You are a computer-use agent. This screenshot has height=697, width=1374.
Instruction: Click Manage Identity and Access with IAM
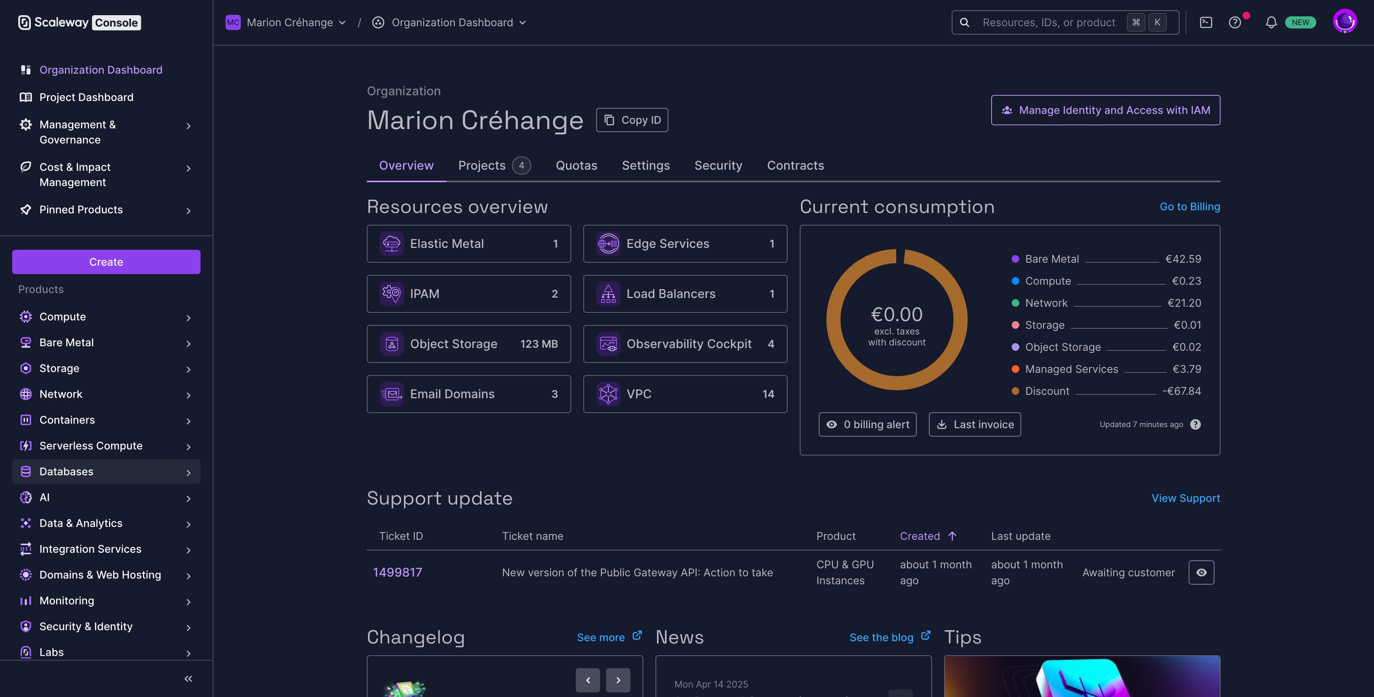(x=1105, y=110)
